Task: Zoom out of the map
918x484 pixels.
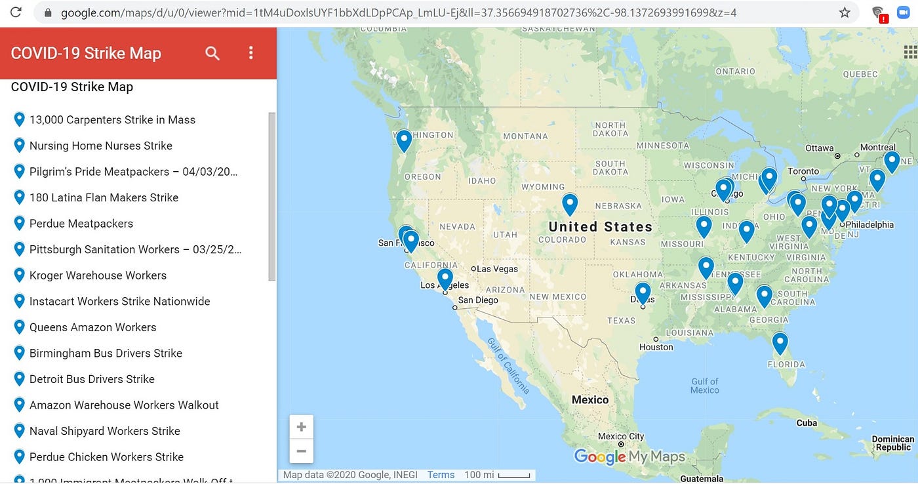Action: (x=302, y=451)
